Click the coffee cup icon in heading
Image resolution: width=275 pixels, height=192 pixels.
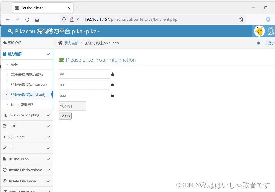point(61,60)
